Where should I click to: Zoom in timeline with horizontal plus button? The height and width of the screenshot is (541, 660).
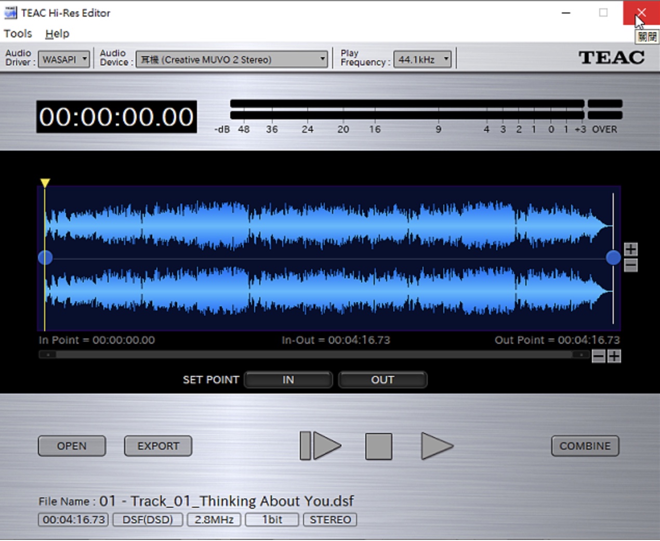614,356
